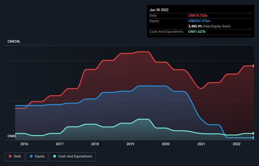Click the 2019 x-axis label

130,144
